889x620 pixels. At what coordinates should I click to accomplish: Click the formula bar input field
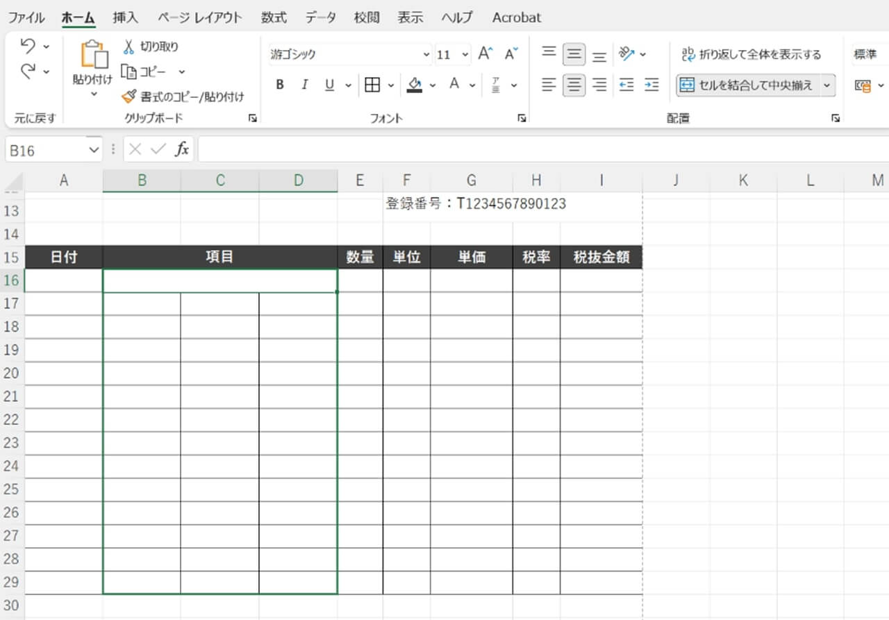point(543,149)
